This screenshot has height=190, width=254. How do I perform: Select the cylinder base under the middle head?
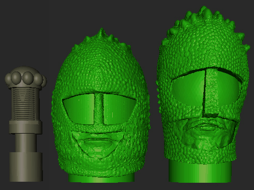[x=101, y=178]
